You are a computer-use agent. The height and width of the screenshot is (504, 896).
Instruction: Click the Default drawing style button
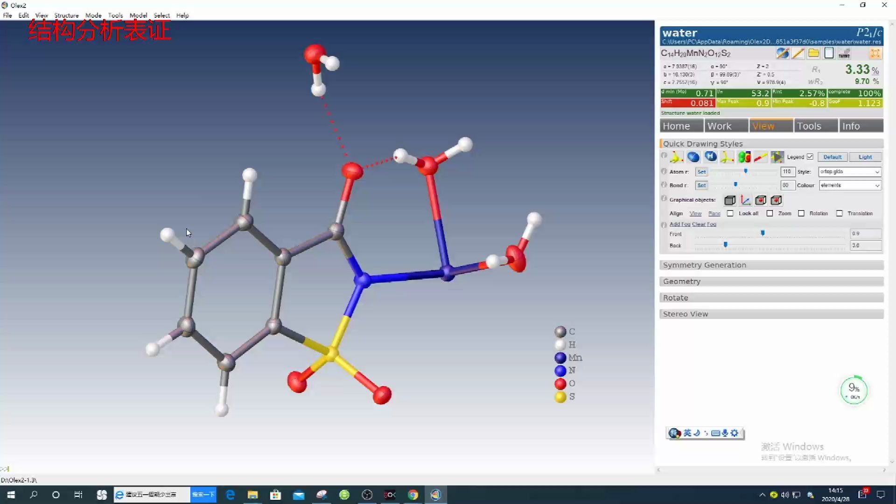[x=832, y=157]
